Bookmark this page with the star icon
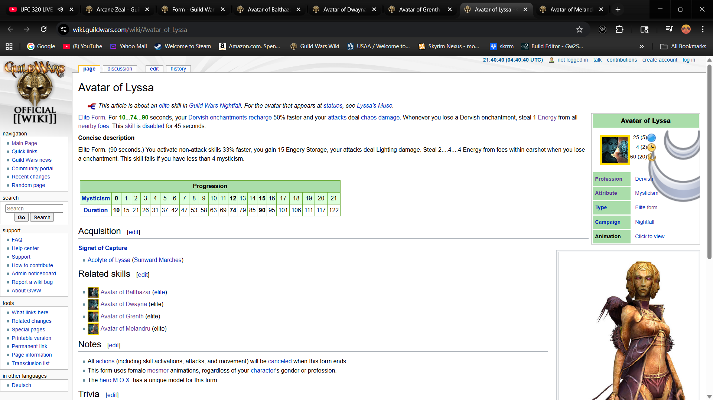Screen dimensions: 713x400 point(579,29)
